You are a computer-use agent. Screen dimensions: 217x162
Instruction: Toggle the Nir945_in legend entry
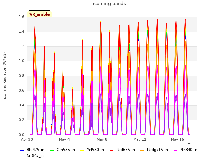pos(32,156)
